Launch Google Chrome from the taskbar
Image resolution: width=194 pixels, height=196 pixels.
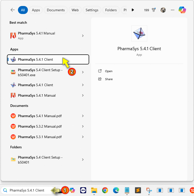pos(105,190)
